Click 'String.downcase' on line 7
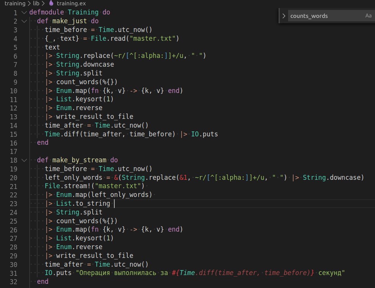The width and height of the screenshot is (375, 288). coord(85,64)
